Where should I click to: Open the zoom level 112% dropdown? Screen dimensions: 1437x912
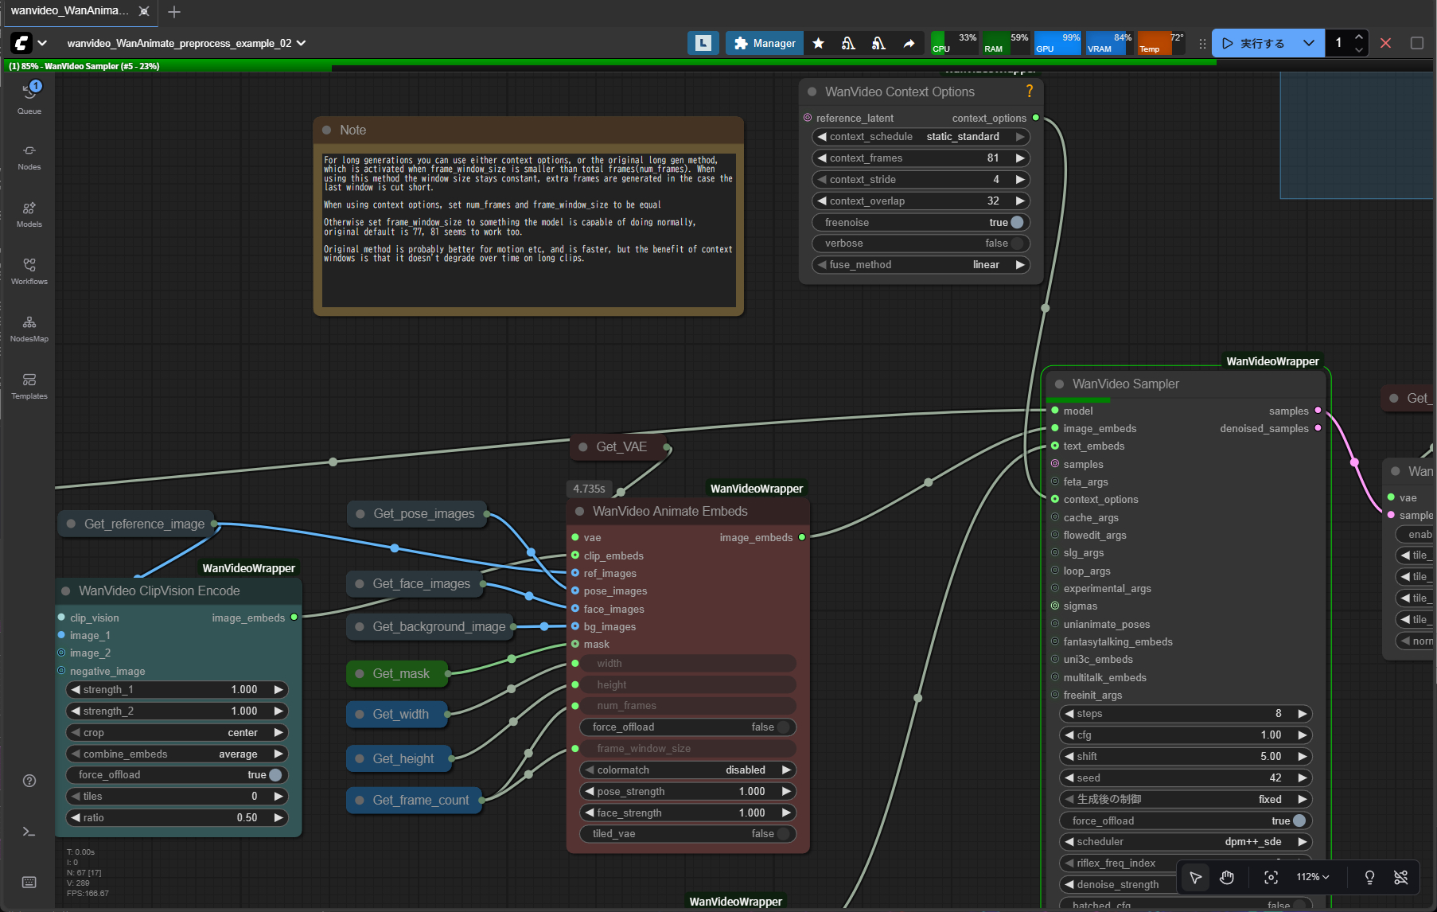(1313, 877)
